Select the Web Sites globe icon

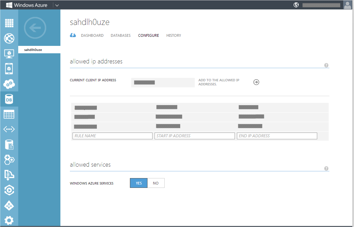9,38
